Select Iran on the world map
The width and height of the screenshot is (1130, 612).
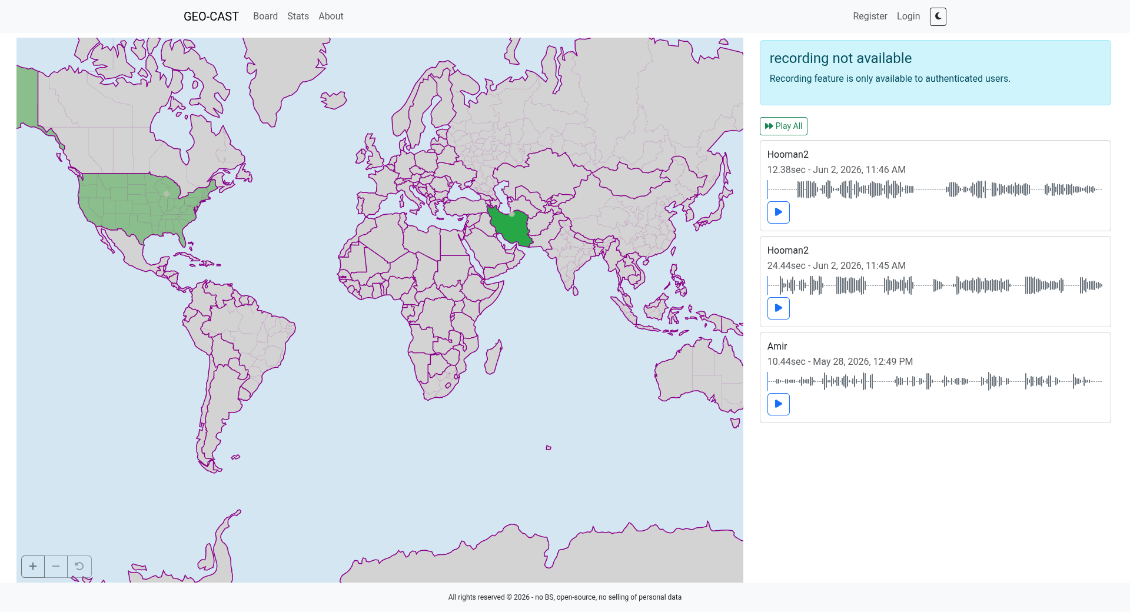click(510, 226)
